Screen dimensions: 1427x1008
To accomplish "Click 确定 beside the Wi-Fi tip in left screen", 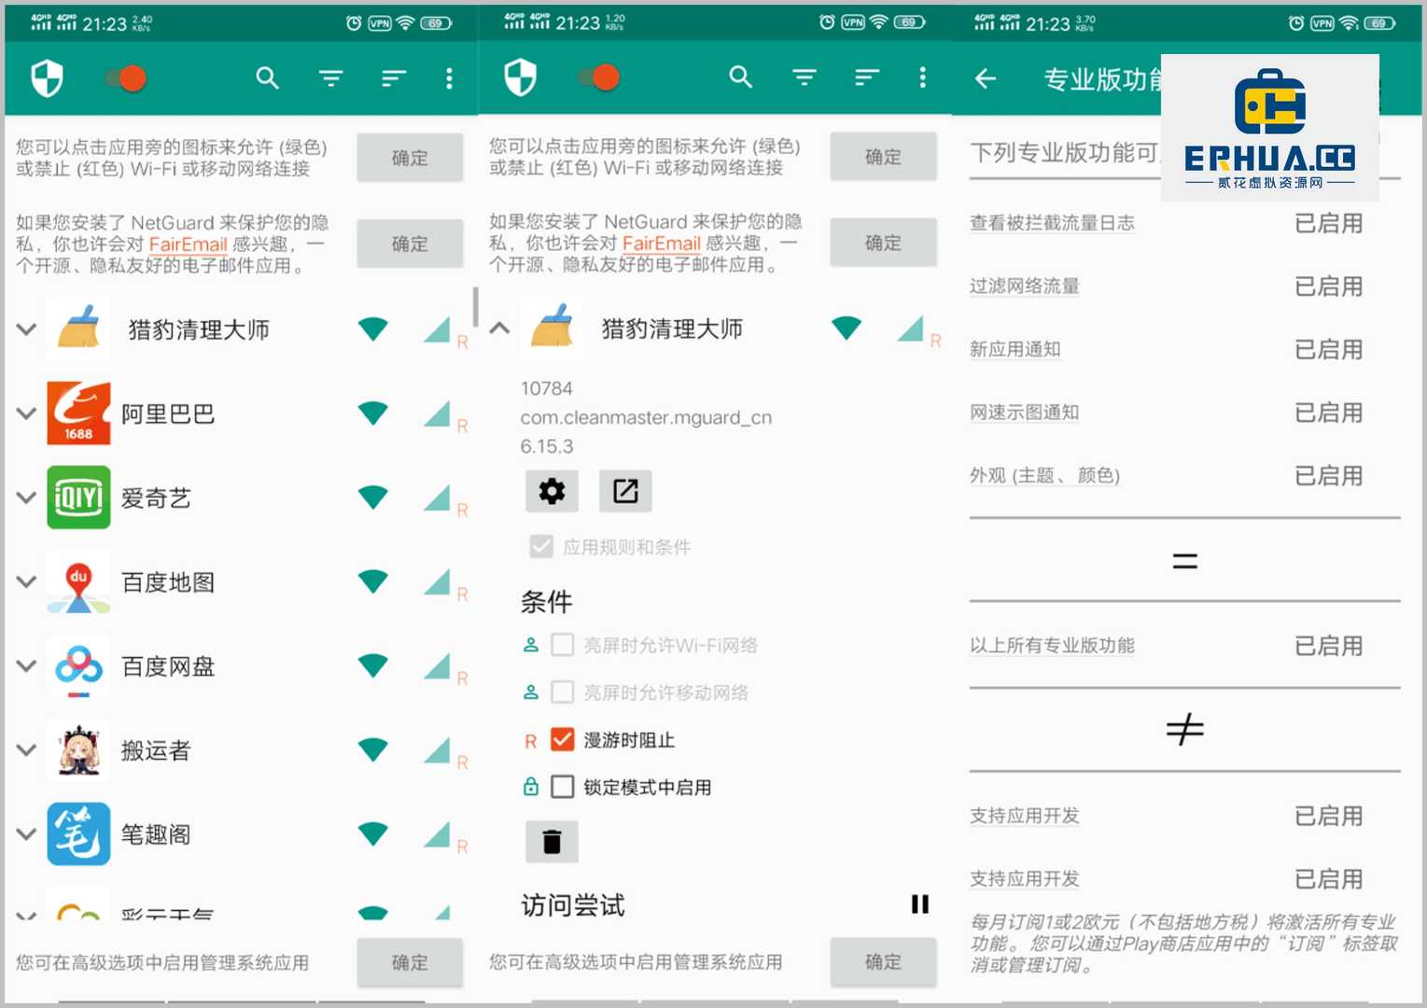I will pyautogui.click(x=410, y=158).
